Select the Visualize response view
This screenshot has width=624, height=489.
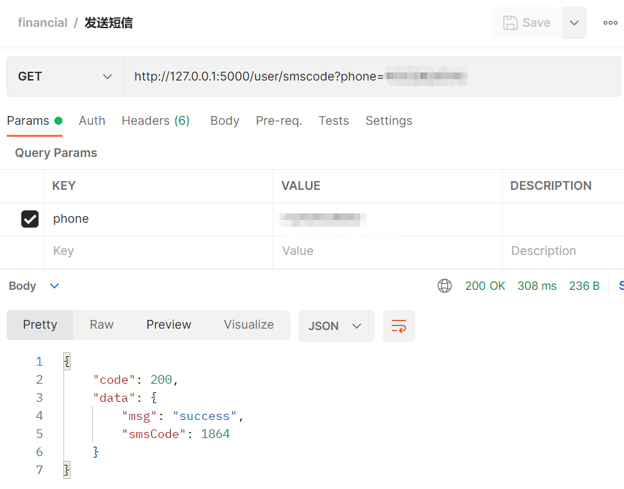pos(249,325)
